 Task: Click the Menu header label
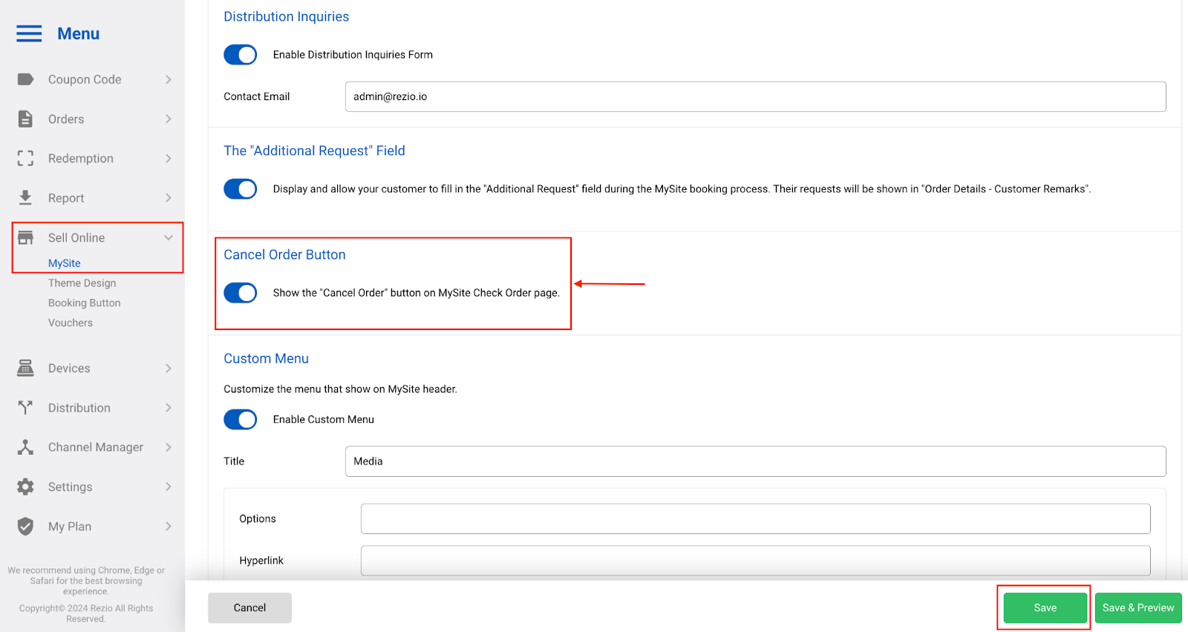tap(79, 33)
